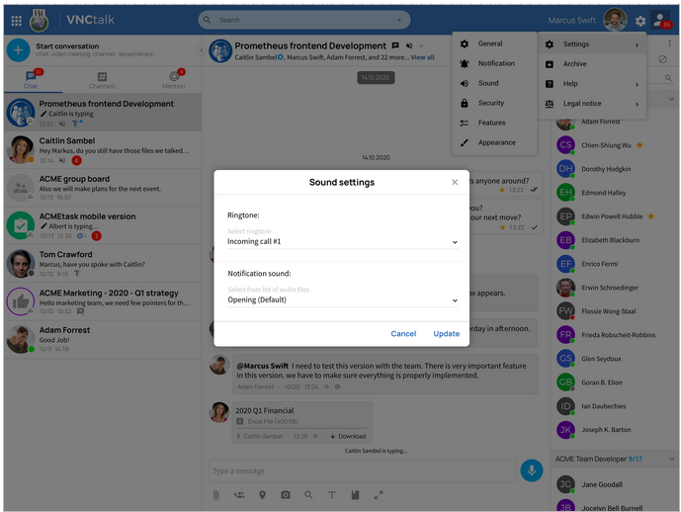Open Notification sound dropdown Opening (Default)
This screenshot has height=512, width=681.
342,300
